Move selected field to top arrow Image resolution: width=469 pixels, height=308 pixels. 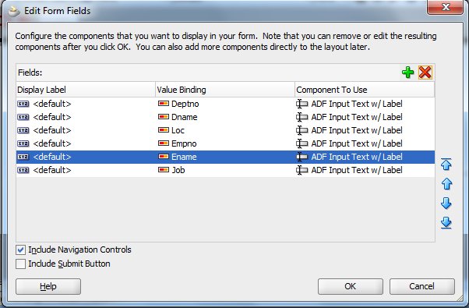[x=446, y=165]
